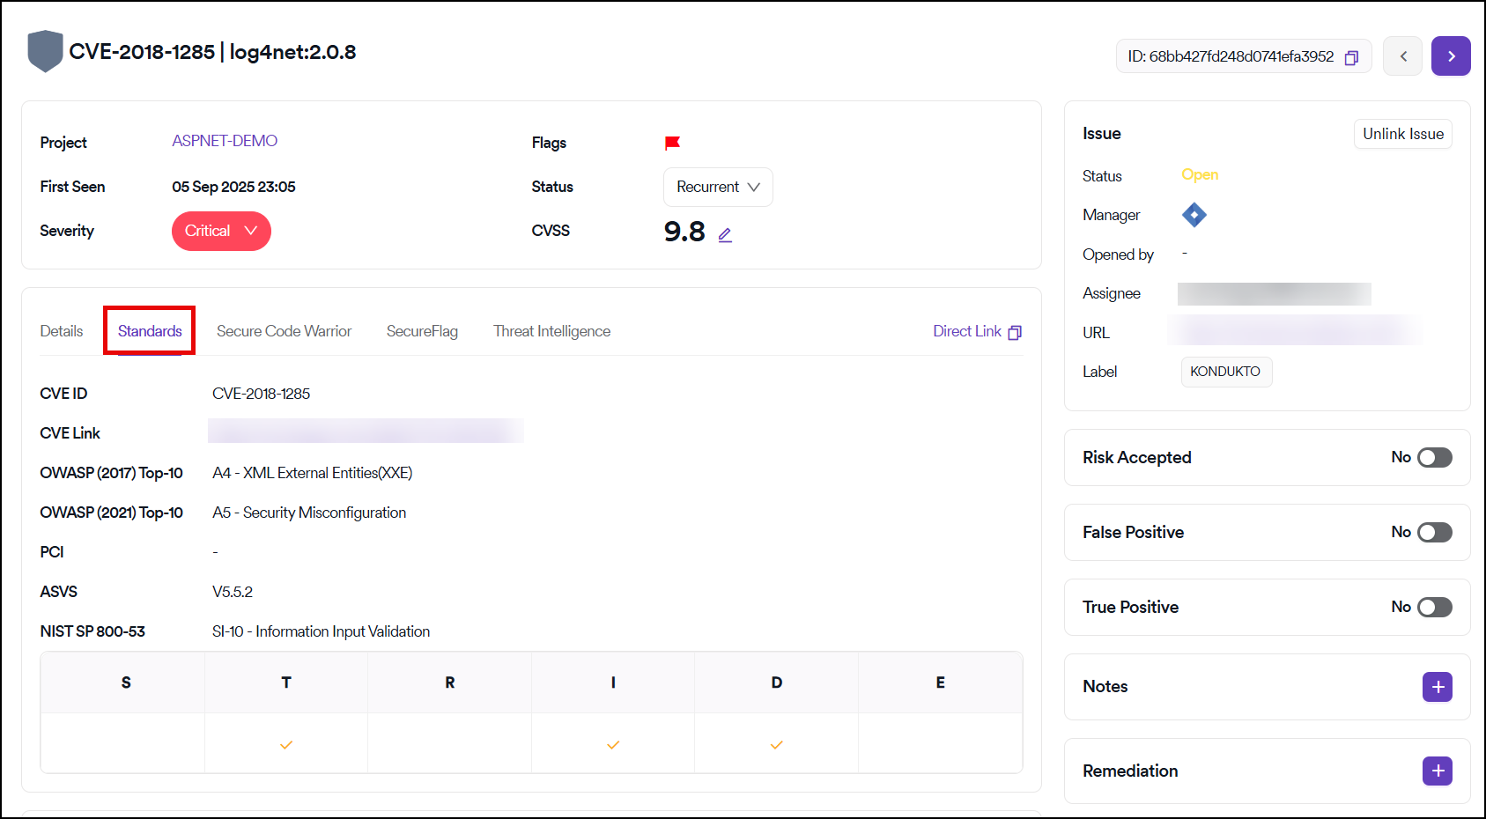Switch to the Details tab
Image resolution: width=1486 pixels, height=819 pixels.
tap(62, 331)
